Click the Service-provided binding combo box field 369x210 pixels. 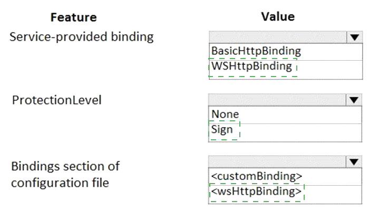pos(278,37)
